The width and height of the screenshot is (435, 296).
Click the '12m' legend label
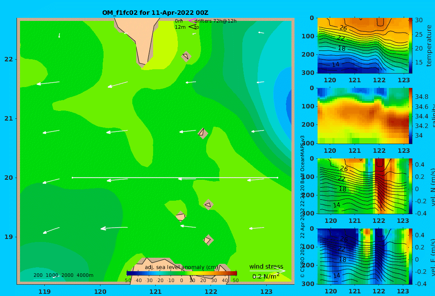pos(180,27)
